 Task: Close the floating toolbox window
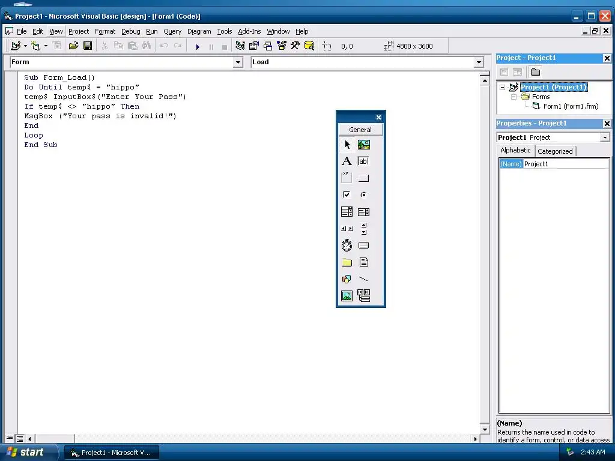378,117
